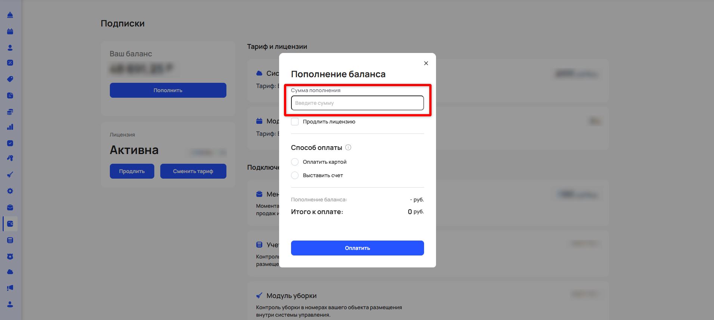Select 'Оплатить картой' payment option

(295, 162)
